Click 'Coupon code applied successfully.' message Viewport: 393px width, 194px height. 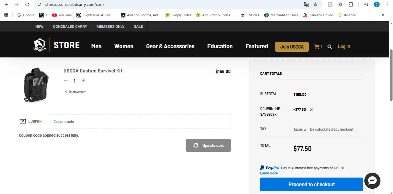49,135
